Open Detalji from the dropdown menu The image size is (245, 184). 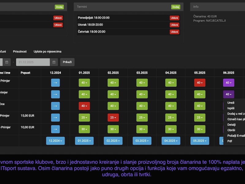[x=232, y=125]
